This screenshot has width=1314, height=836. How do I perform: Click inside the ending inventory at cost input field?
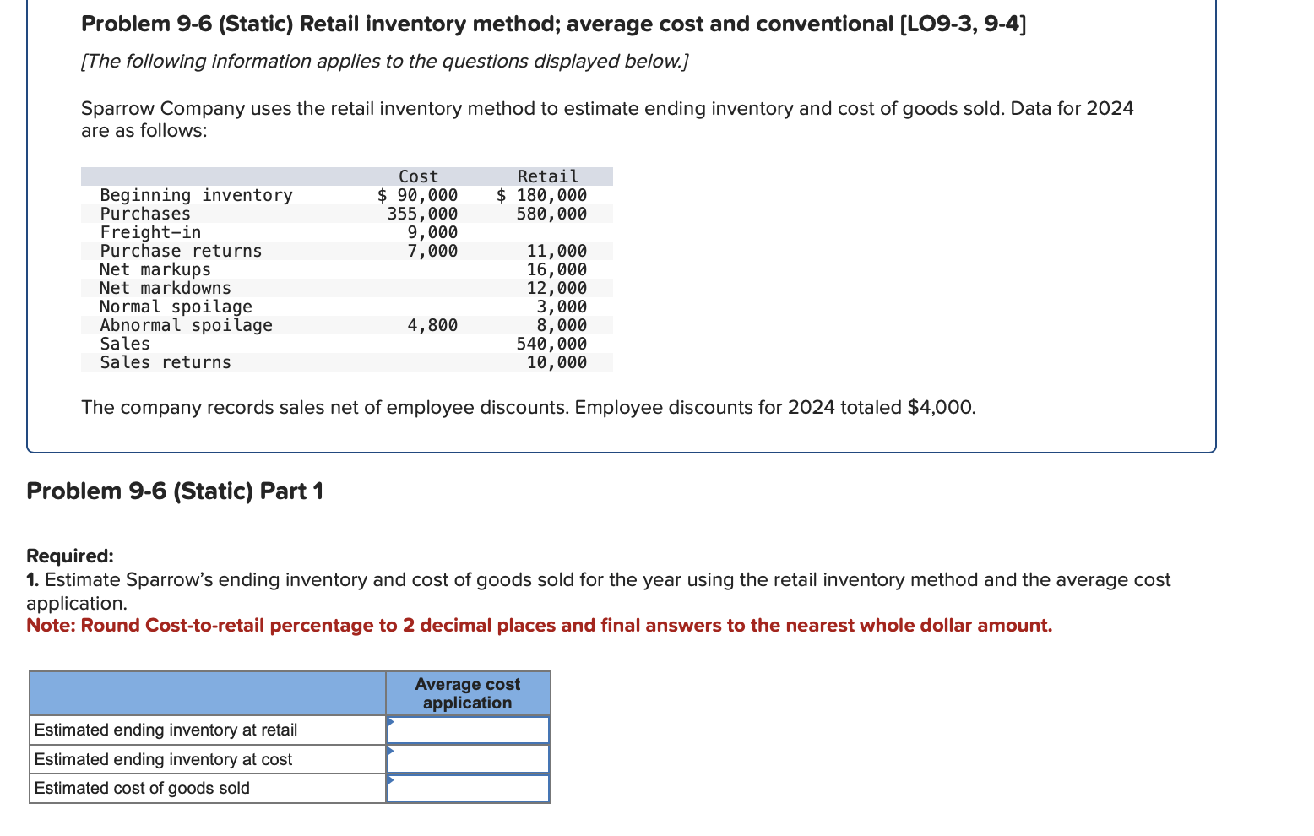(x=469, y=757)
